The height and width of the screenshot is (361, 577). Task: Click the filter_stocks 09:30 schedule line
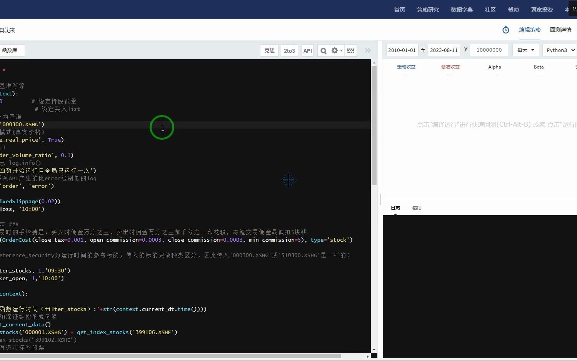35,271
